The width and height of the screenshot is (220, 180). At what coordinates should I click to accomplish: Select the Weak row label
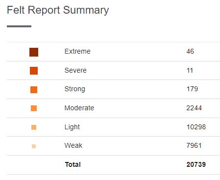(x=73, y=145)
